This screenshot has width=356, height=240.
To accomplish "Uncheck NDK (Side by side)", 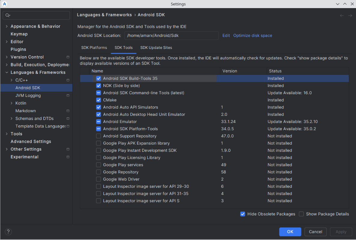I will pos(98,85).
